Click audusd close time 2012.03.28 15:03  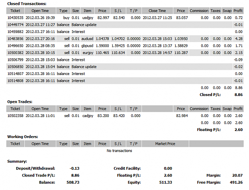(x=157, y=38)
